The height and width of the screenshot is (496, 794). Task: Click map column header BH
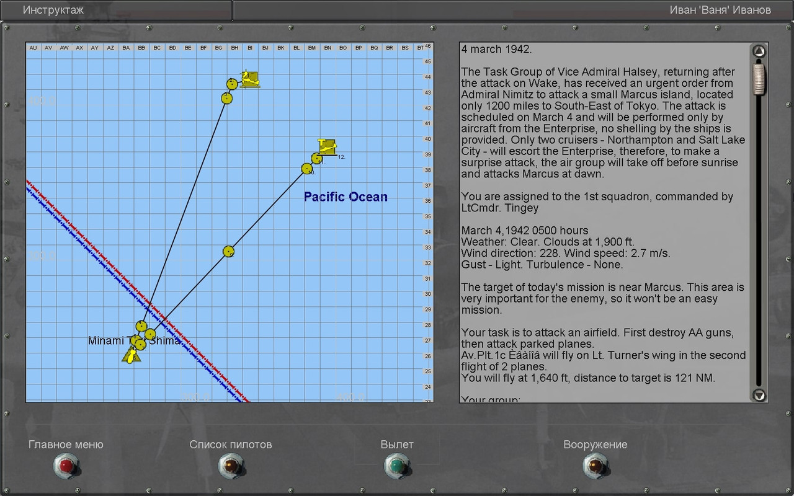pyautogui.click(x=234, y=48)
